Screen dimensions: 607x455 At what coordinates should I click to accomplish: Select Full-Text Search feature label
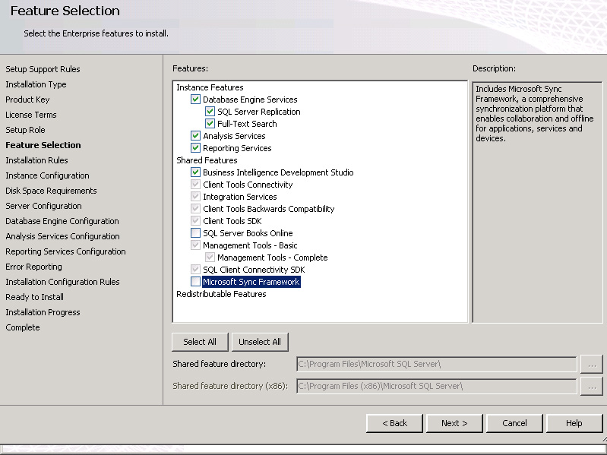(247, 124)
